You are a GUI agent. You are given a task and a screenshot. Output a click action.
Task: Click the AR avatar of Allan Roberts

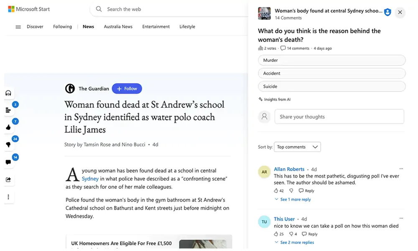click(x=265, y=172)
